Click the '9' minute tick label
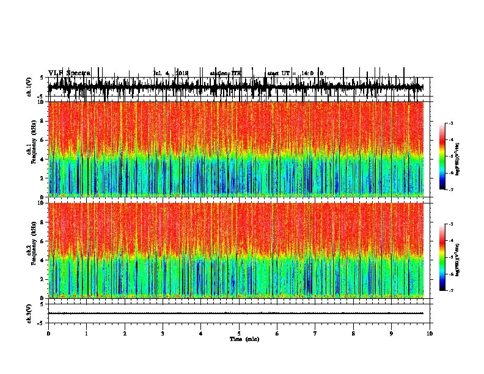This screenshot has height=374, width=484. 391,334
